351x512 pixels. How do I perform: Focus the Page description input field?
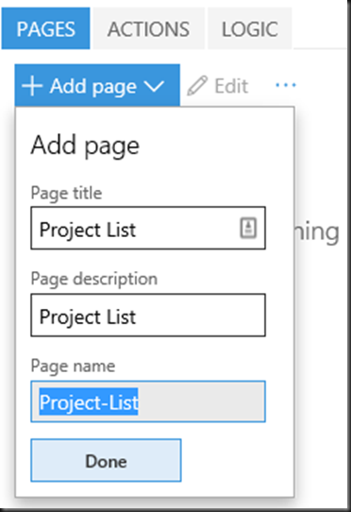[x=148, y=316]
